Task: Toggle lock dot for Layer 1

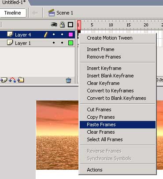Action: coord(62,43)
